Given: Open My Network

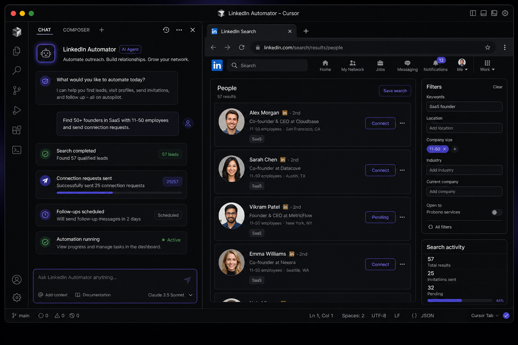Looking at the screenshot, I should tap(352, 66).
